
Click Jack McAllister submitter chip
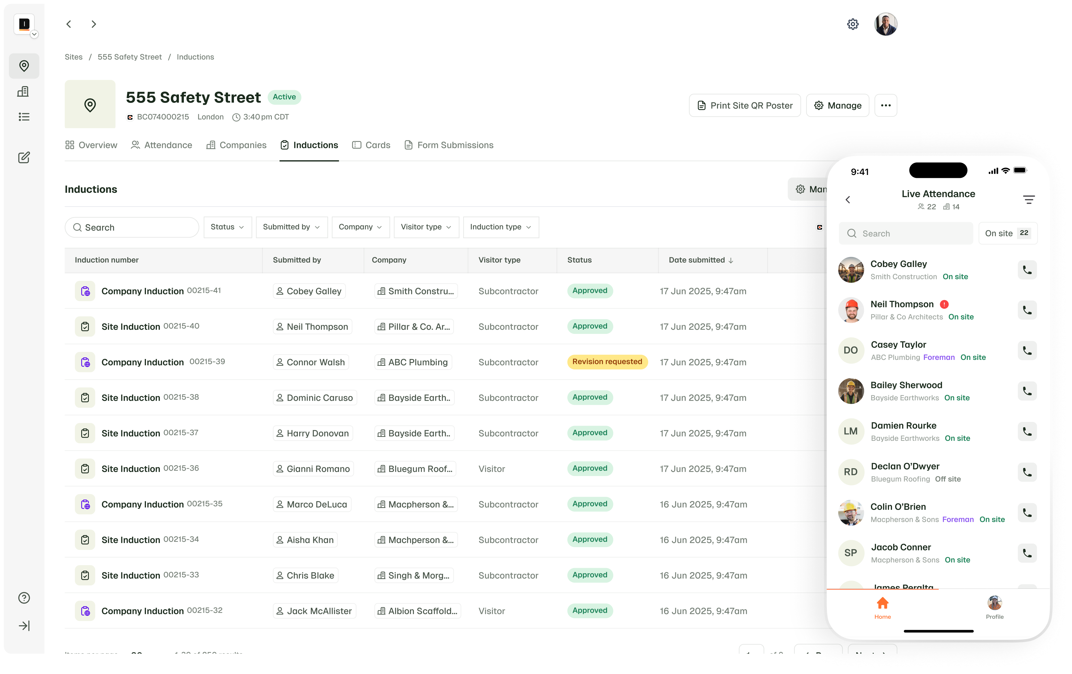tap(314, 611)
